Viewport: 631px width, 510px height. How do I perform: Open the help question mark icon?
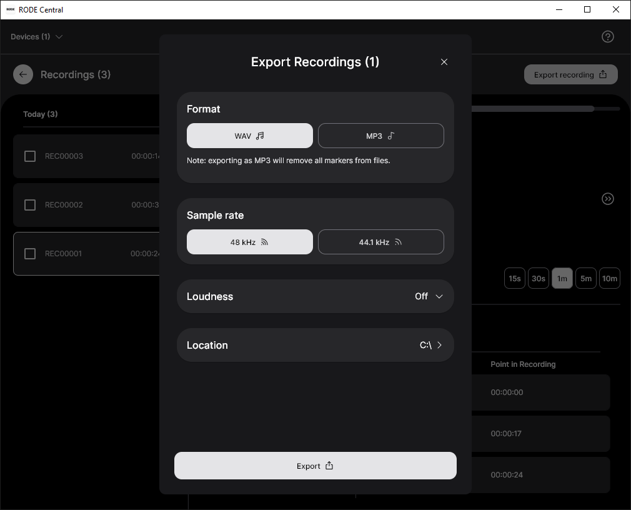(x=607, y=37)
